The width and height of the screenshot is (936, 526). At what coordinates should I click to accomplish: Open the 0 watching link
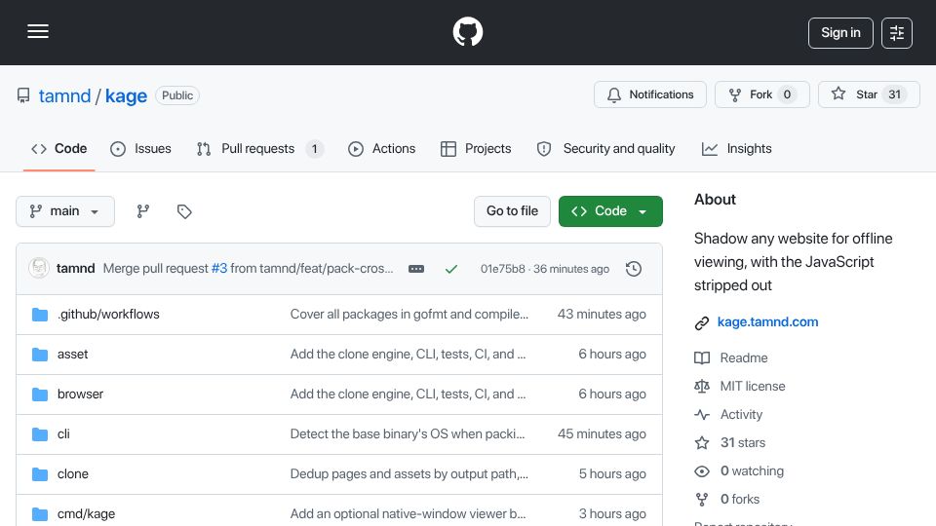pos(752,471)
